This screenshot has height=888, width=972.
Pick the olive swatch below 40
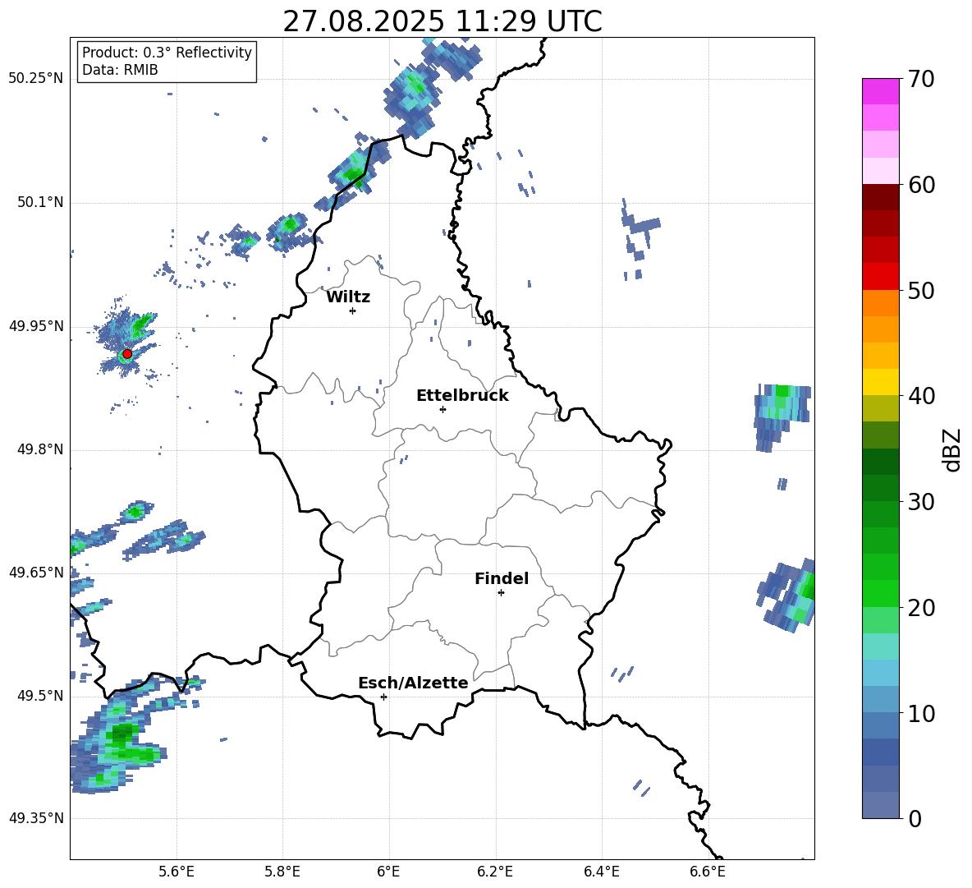(880, 408)
